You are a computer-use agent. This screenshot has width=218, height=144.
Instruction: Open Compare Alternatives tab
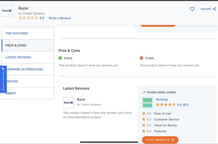[x=28, y=69]
